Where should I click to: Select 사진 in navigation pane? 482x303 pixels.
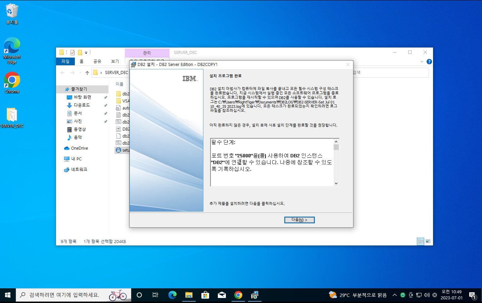click(x=78, y=121)
